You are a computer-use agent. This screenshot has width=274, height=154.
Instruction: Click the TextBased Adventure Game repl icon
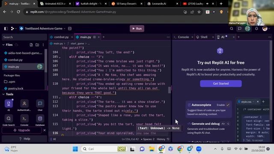(x=21, y=29)
